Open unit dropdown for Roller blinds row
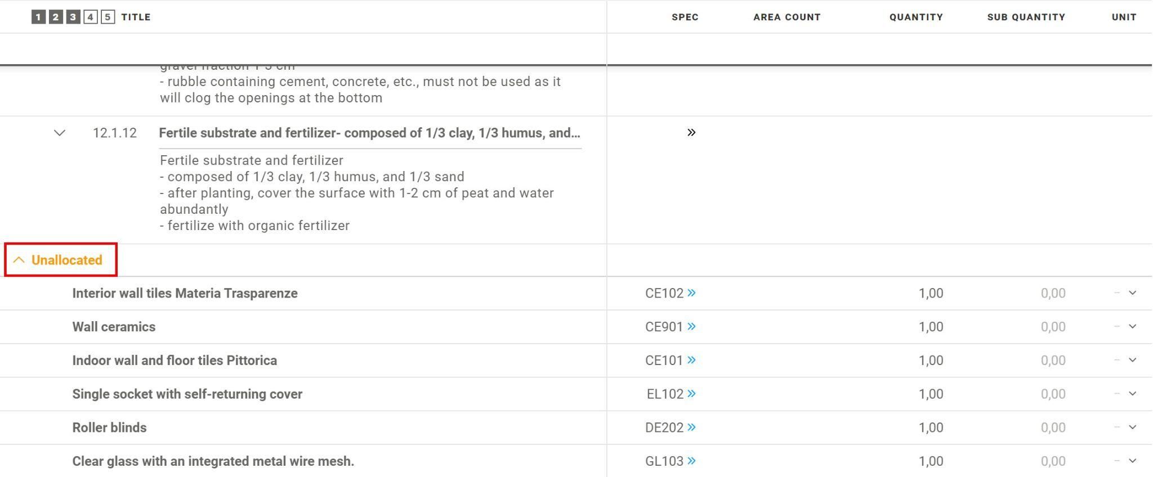Screen dimensions: 1153x477 (x=1132, y=427)
